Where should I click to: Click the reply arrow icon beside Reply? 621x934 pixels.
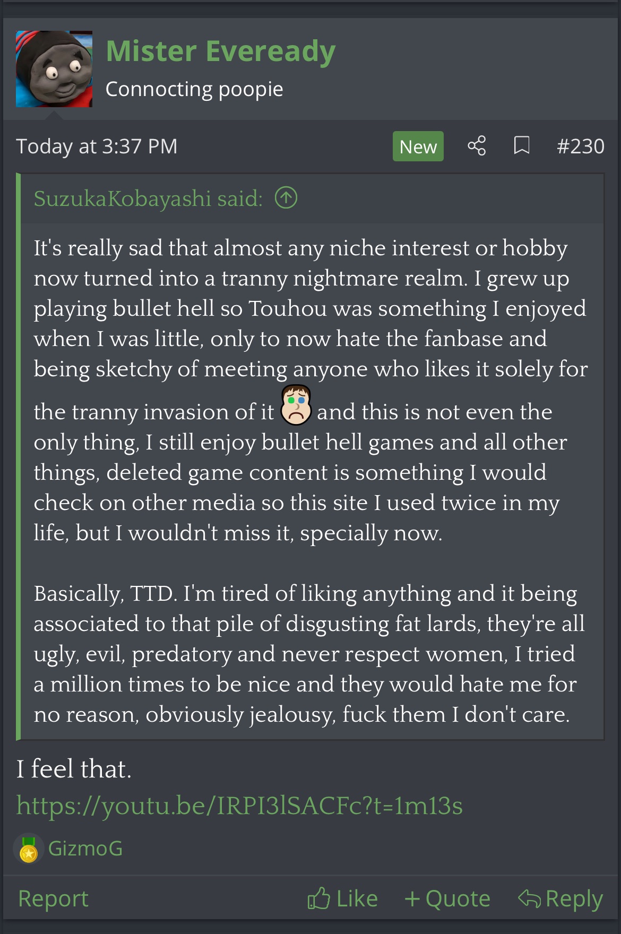(529, 898)
